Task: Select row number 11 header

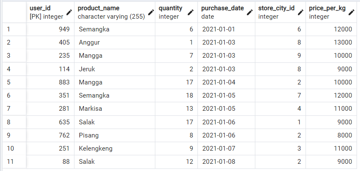Action: click(14, 162)
